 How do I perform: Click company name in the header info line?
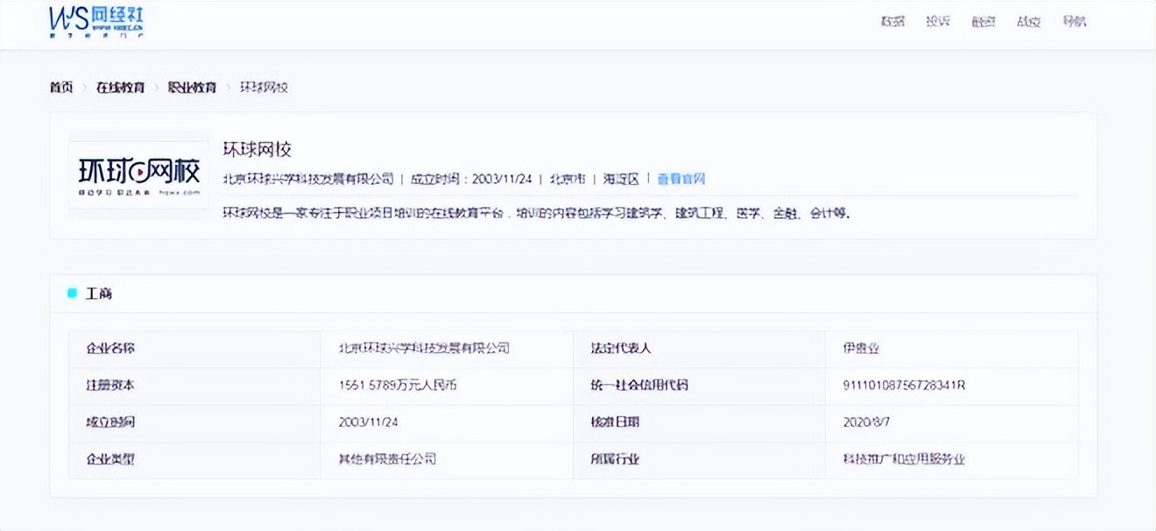pyautogui.click(x=308, y=179)
